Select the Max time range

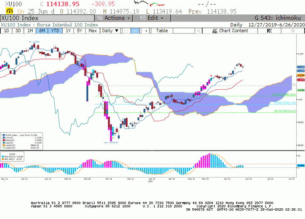pyautogui.click(x=92, y=31)
